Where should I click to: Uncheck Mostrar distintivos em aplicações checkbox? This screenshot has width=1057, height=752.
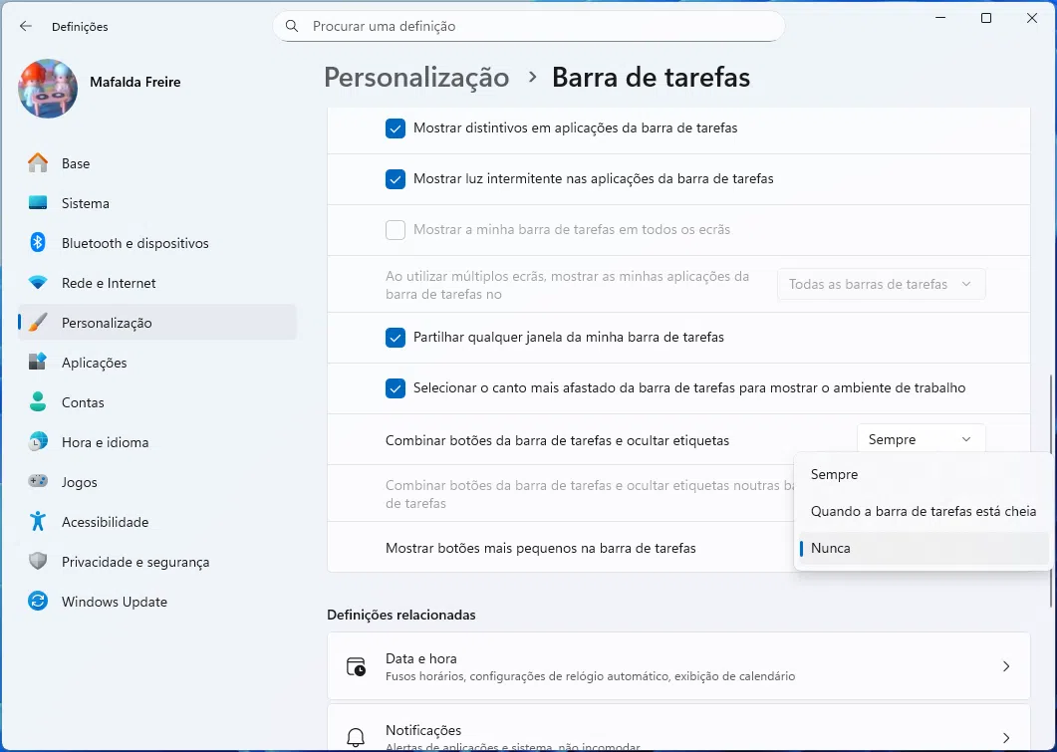coord(396,128)
